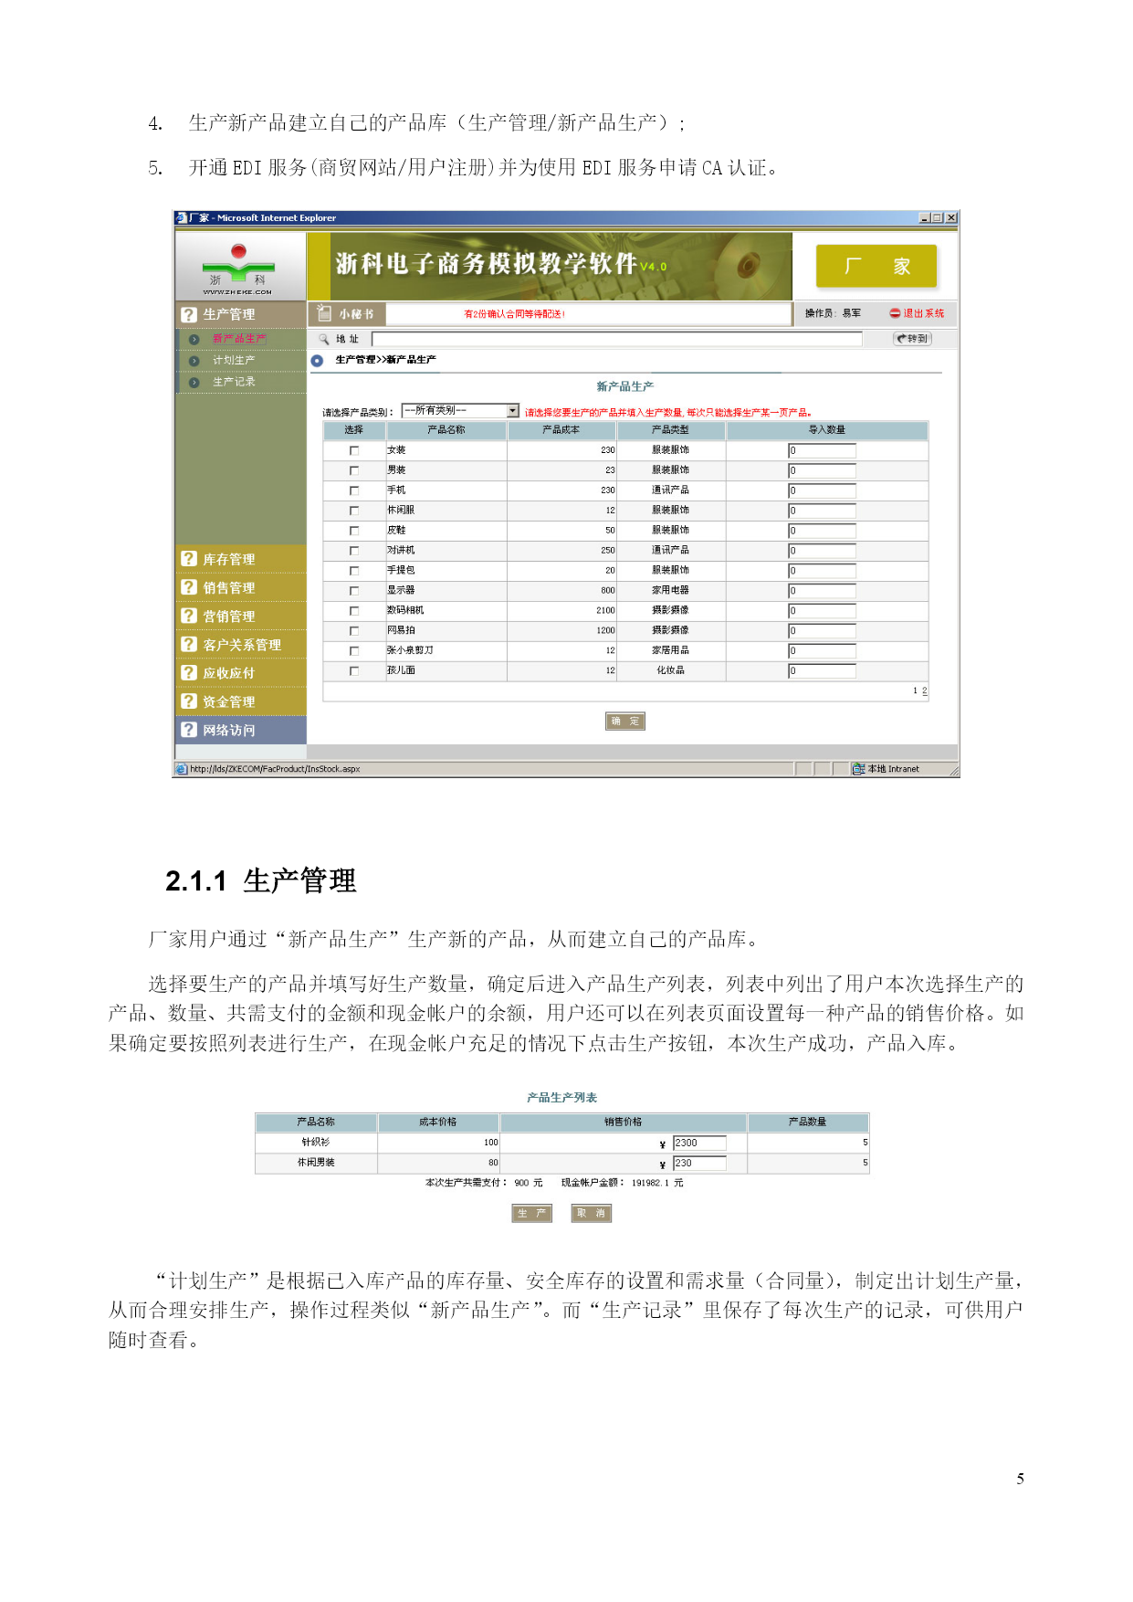1133x1602 pixels.
Task: Click the 浙科 logo image
Action: [x=238, y=269]
